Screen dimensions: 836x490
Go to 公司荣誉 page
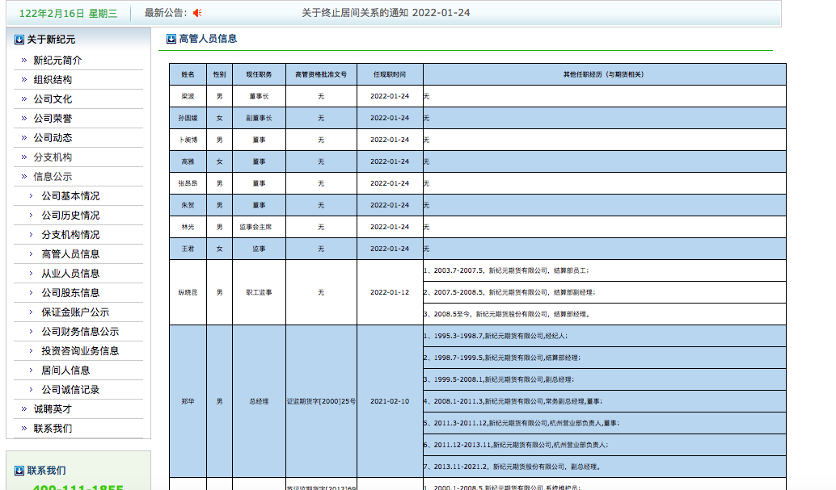click(53, 118)
